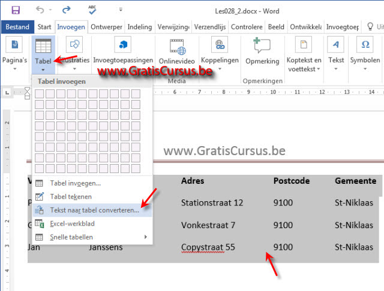Viewport: 384px width, 291px height.
Task: Expand the Koptekst en voettekst dropdown arrow
Action: click(319, 69)
